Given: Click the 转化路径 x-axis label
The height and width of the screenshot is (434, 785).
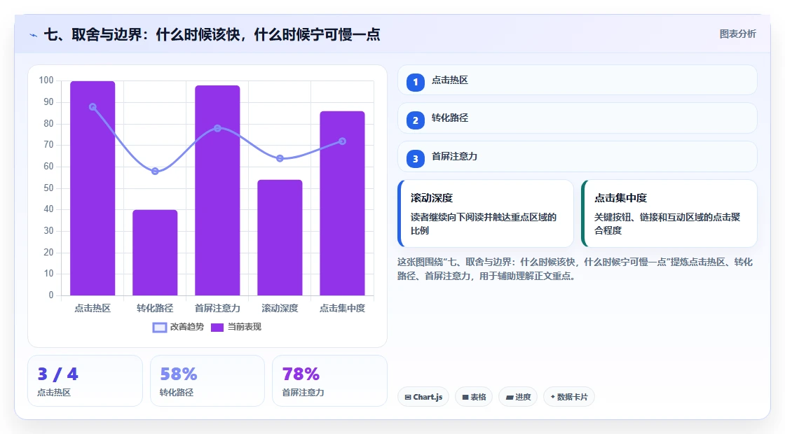Looking at the screenshot, I should click(x=155, y=309).
